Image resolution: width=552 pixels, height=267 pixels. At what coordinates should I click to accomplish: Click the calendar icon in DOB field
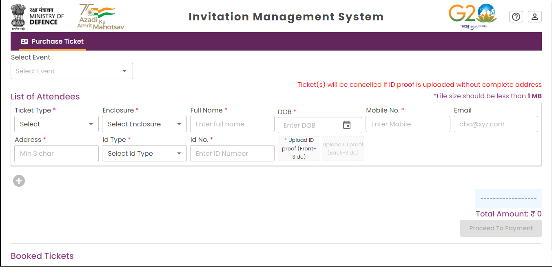(347, 125)
